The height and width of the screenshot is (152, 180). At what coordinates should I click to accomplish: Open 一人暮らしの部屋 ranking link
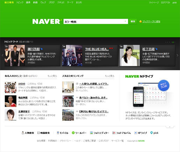point(94,84)
